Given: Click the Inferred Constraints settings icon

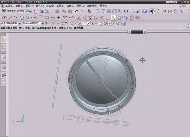Looking at the screenshot, I should click(x=108, y=18).
